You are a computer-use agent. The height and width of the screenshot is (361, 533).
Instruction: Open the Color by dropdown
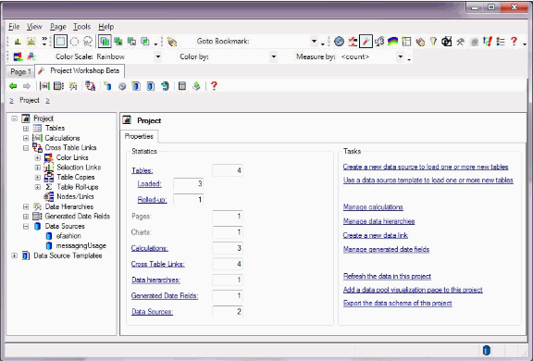point(273,56)
